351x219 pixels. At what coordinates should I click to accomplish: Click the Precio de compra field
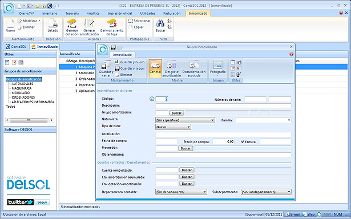[x=223, y=141]
